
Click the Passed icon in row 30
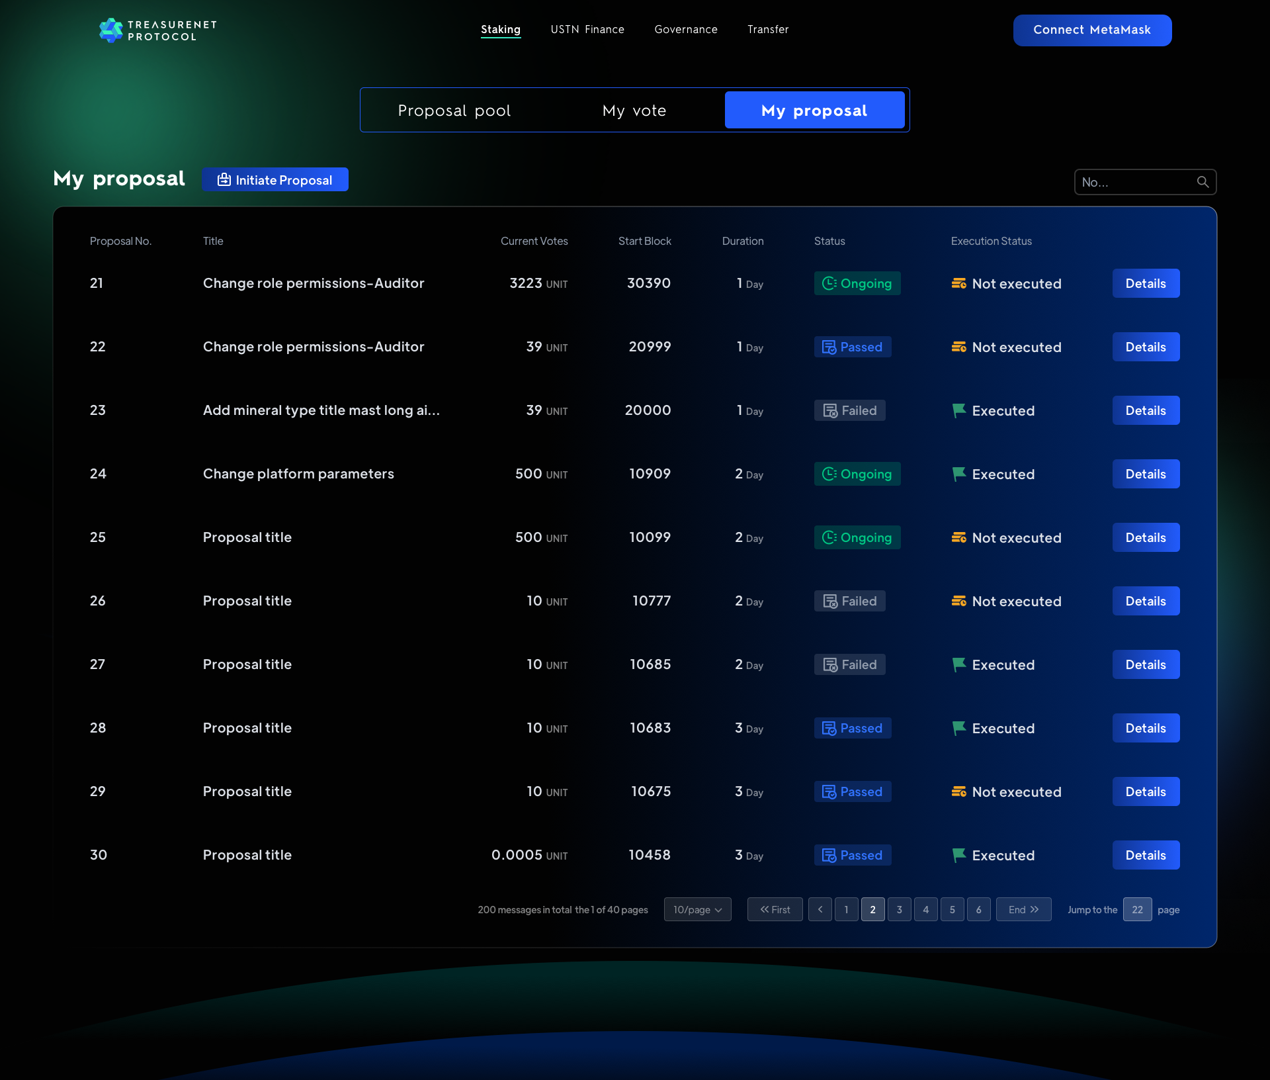[x=829, y=855]
